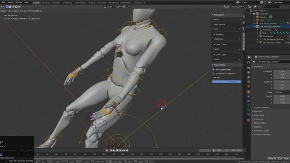This screenshot has width=290, height=163.
Task: Open the active Object properties tab
Action: pyautogui.click(x=249, y=92)
